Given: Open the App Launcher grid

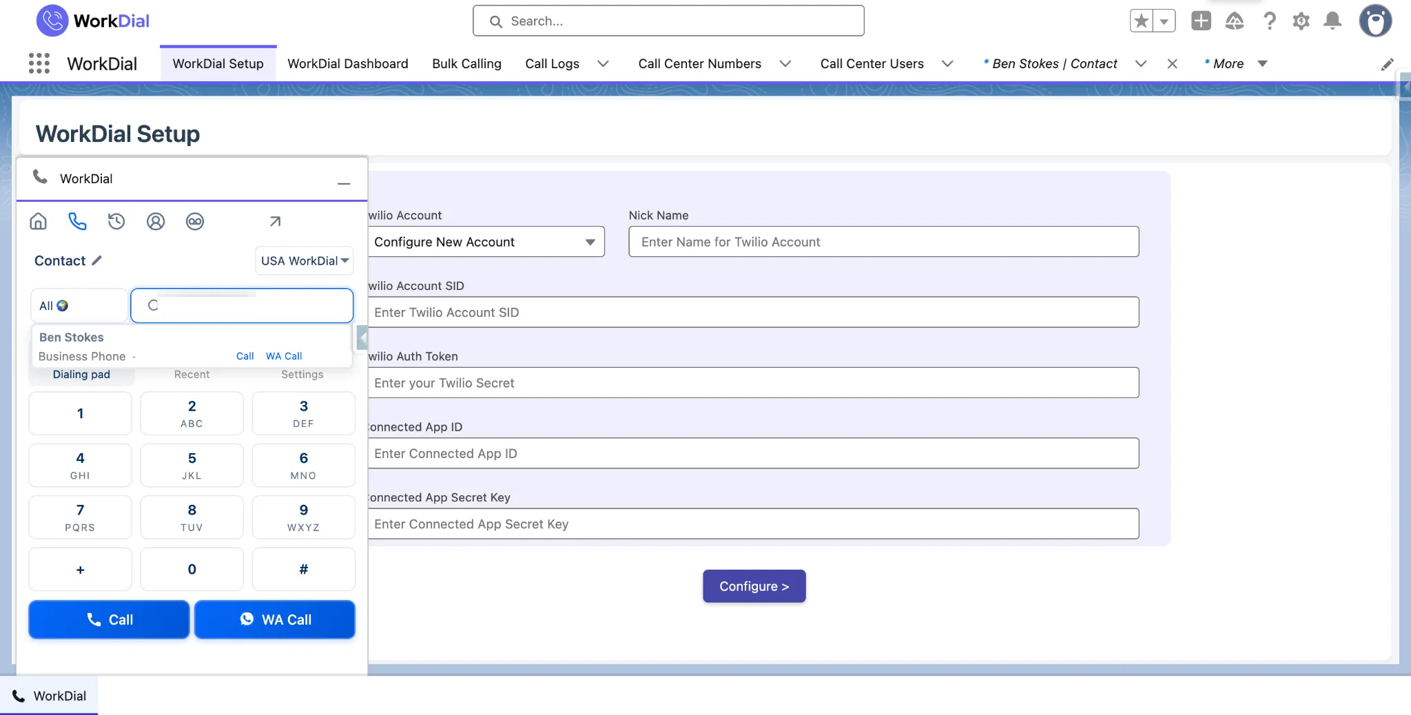Looking at the screenshot, I should click(39, 63).
